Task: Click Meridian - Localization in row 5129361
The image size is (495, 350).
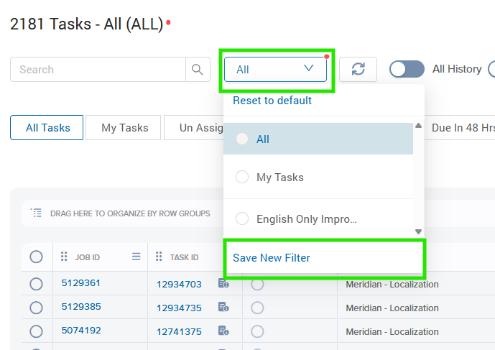Action: pos(392,285)
